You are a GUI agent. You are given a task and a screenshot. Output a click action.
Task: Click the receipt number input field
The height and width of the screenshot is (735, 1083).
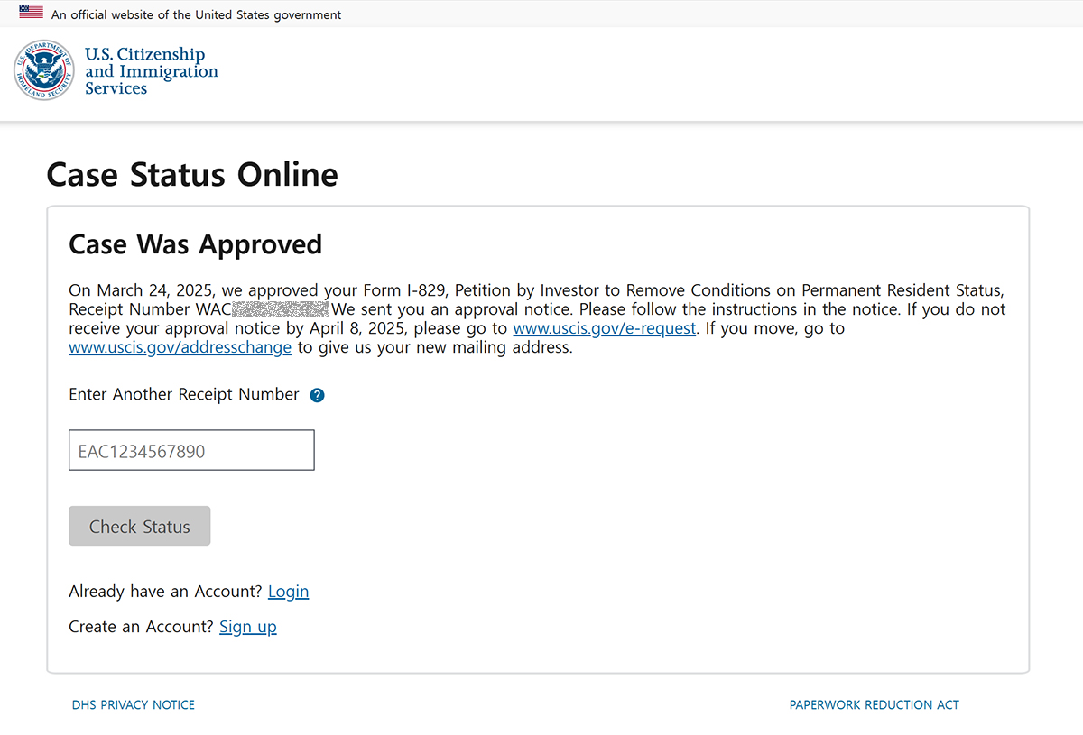click(x=191, y=450)
